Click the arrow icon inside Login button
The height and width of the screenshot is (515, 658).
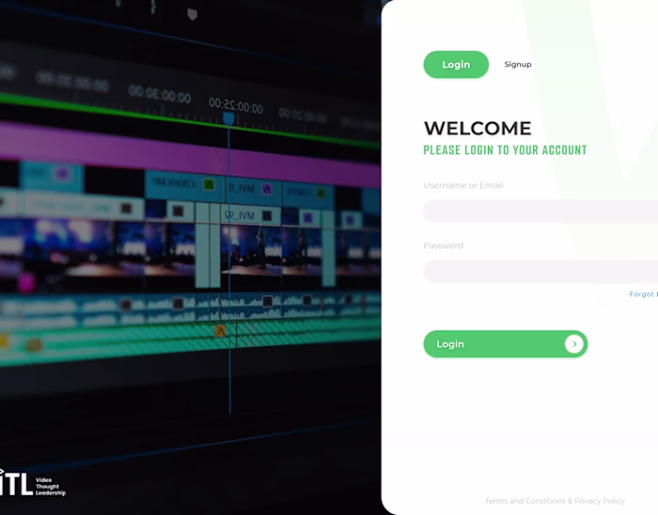574,344
